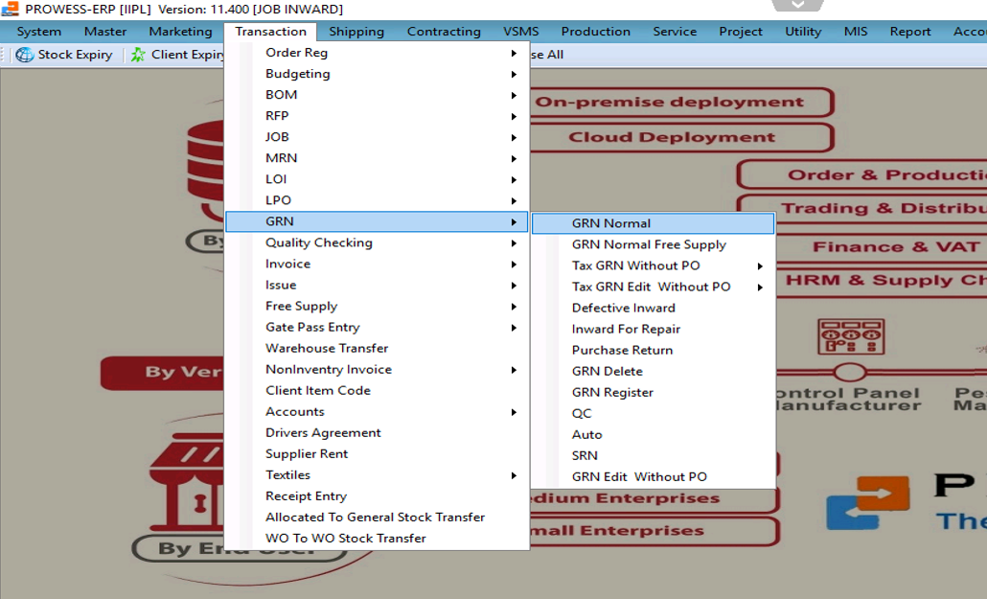Open the Production menu
The image size is (987, 599).
click(x=595, y=32)
